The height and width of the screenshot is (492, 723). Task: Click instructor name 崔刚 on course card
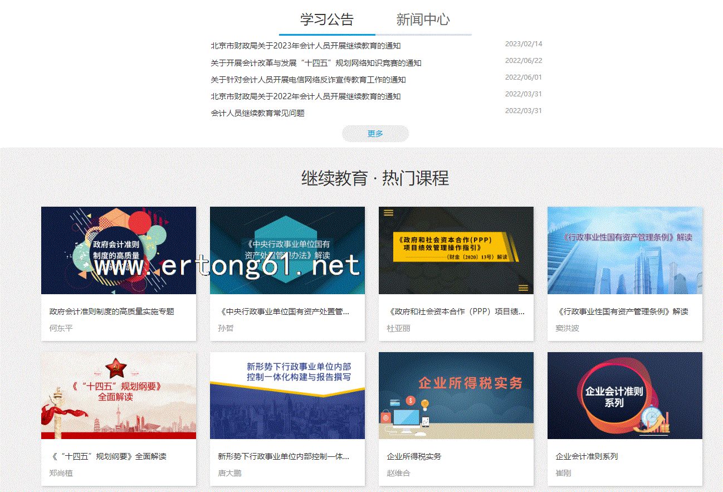[563, 473]
